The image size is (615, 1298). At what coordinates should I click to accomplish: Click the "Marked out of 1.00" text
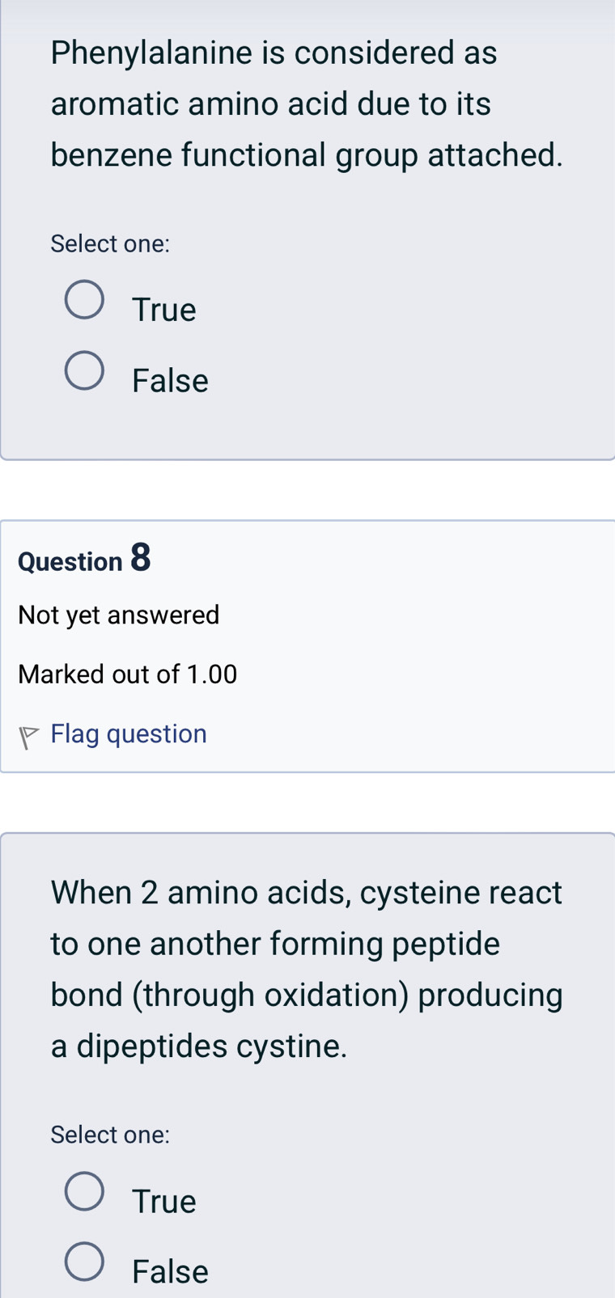128,674
